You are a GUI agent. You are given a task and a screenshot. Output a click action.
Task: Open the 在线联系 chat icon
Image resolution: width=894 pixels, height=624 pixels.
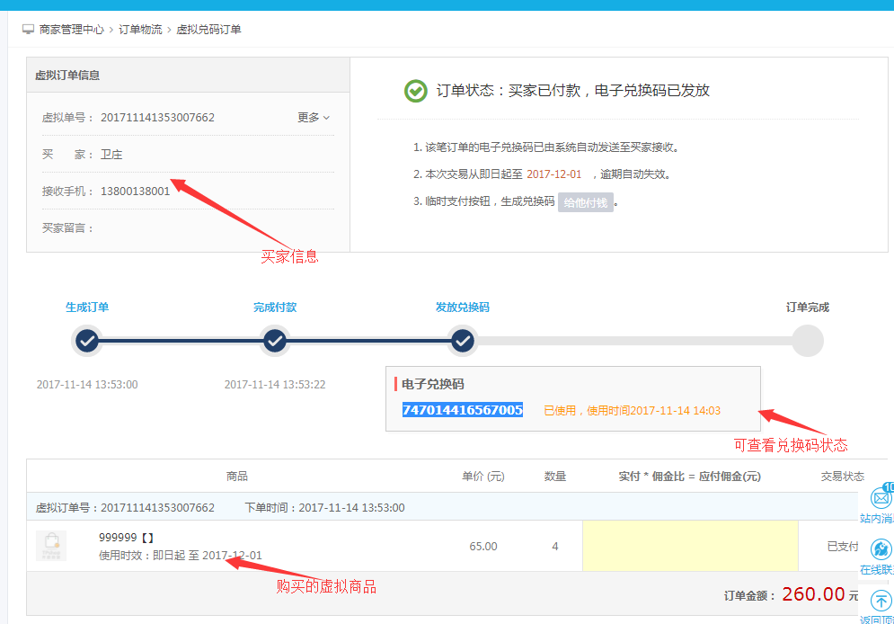pyautogui.click(x=881, y=549)
